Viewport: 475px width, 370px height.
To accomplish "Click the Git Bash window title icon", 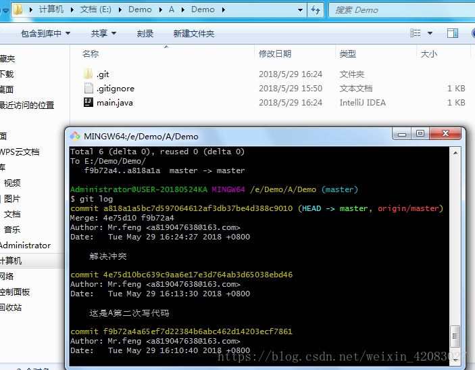I will [75, 137].
